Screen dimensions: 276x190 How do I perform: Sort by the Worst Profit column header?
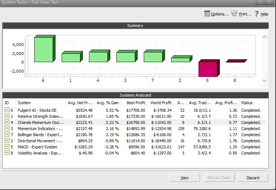pos(161,103)
